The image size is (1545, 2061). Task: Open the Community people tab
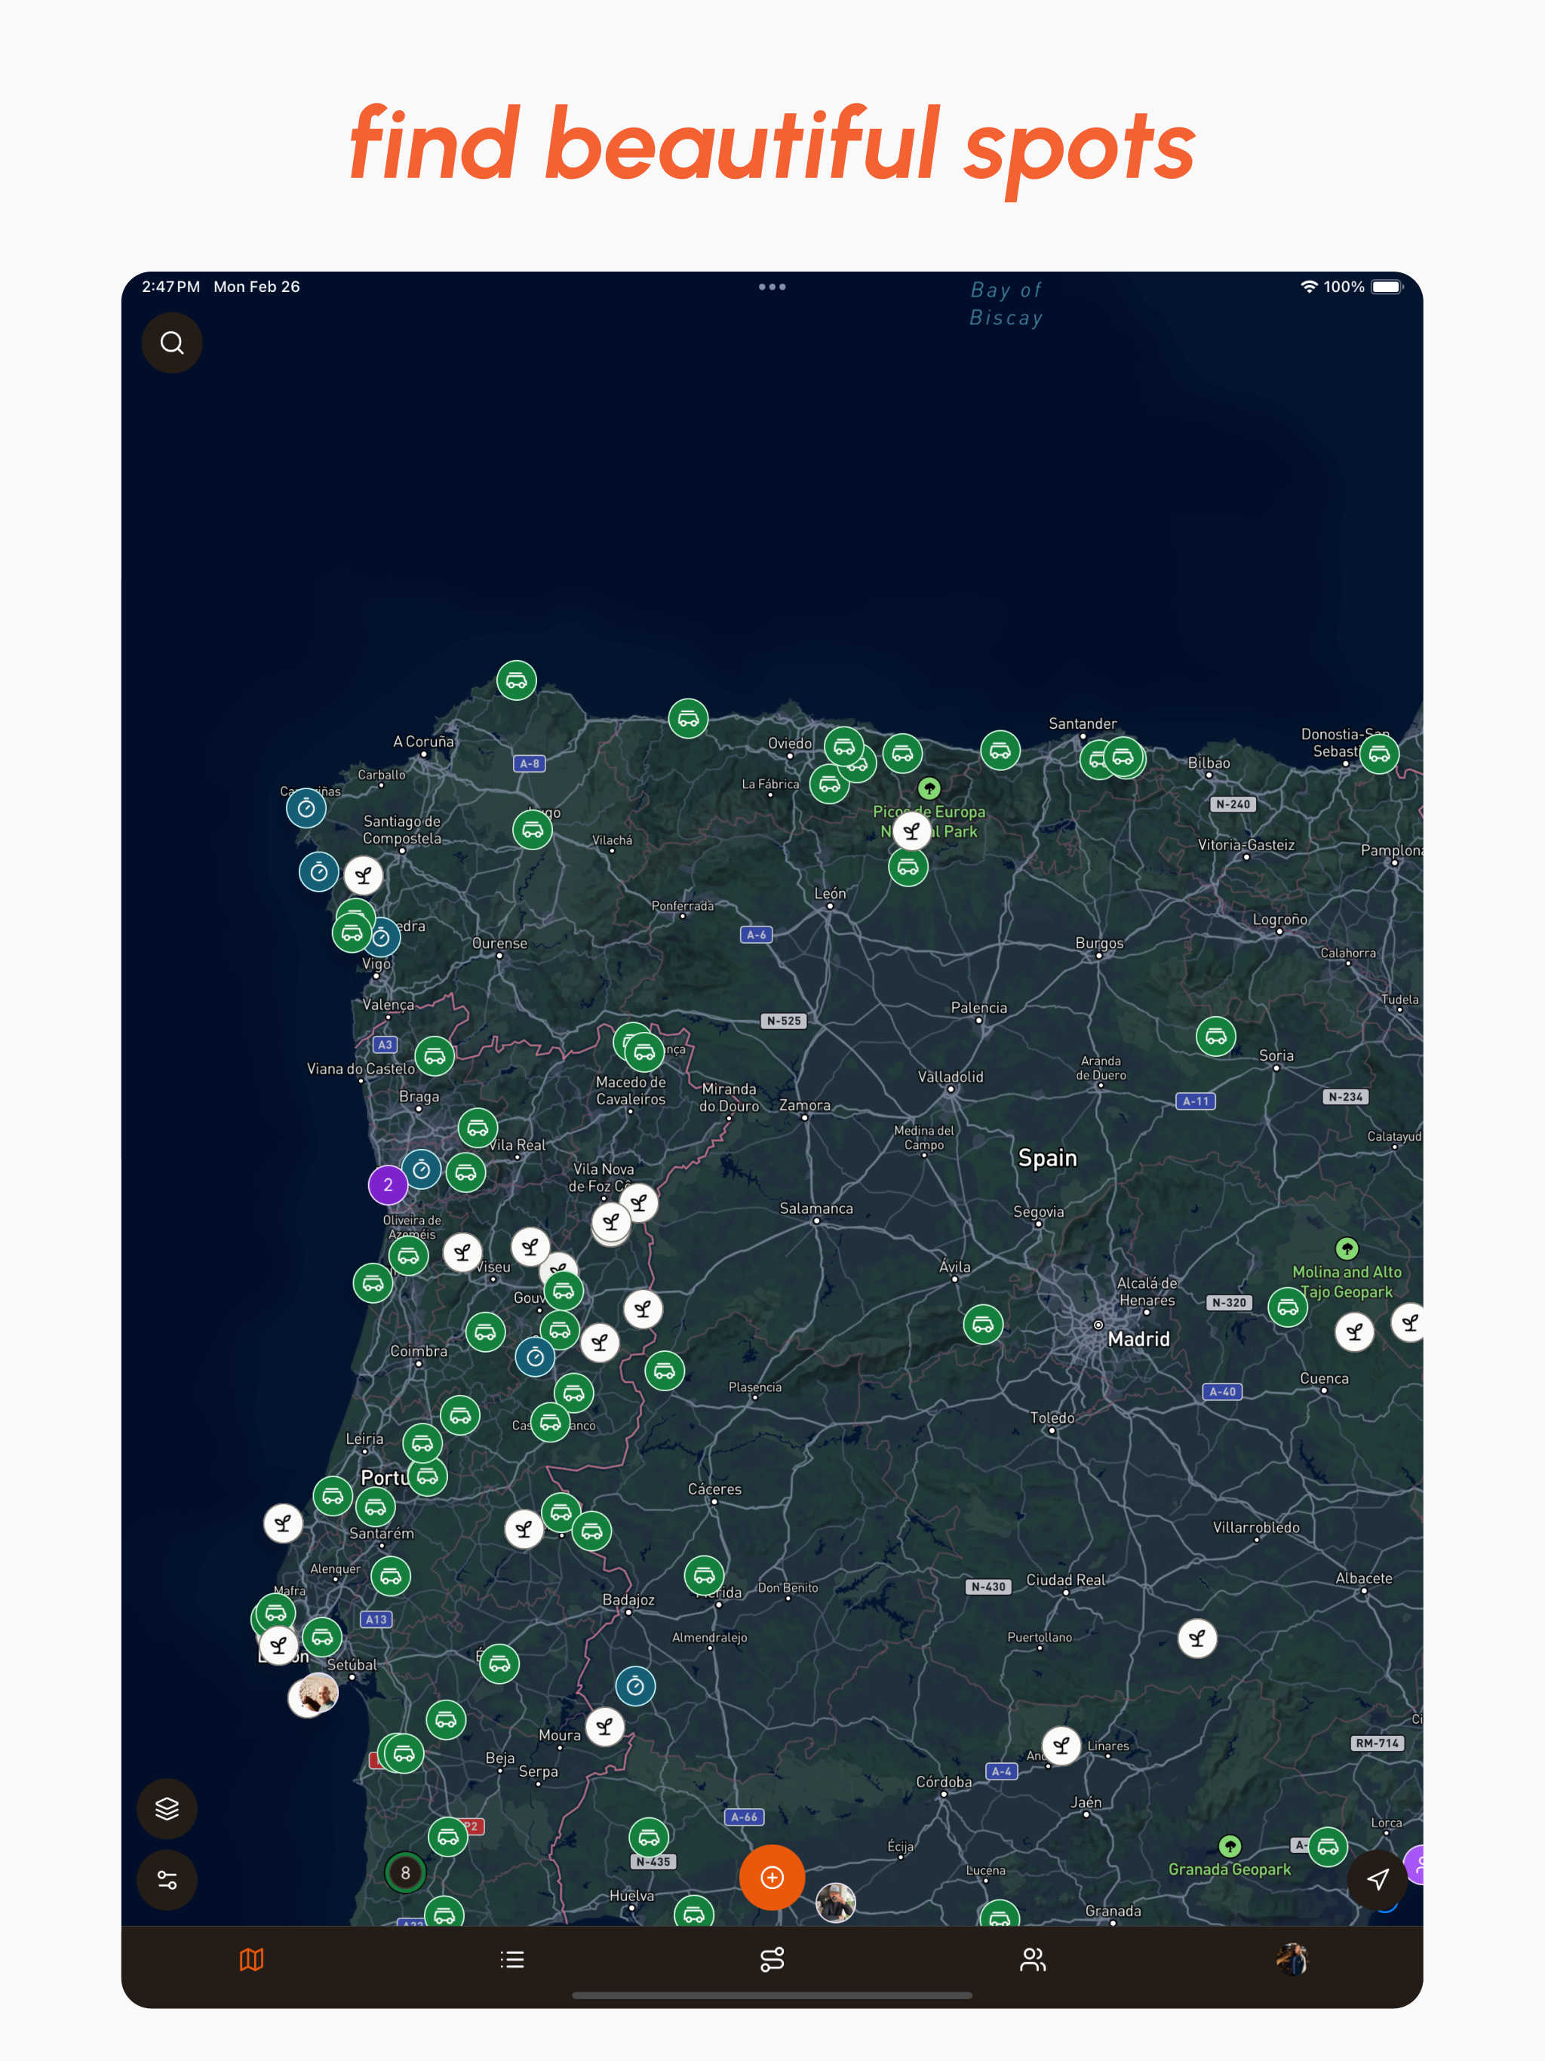tap(1033, 1959)
